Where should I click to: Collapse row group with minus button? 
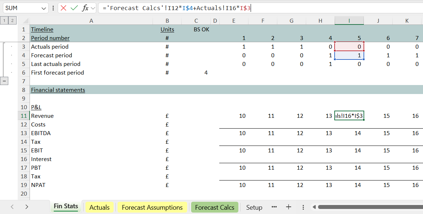4,81
